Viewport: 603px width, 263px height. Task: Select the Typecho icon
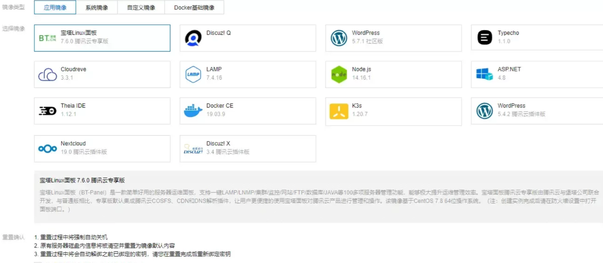click(x=485, y=37)
